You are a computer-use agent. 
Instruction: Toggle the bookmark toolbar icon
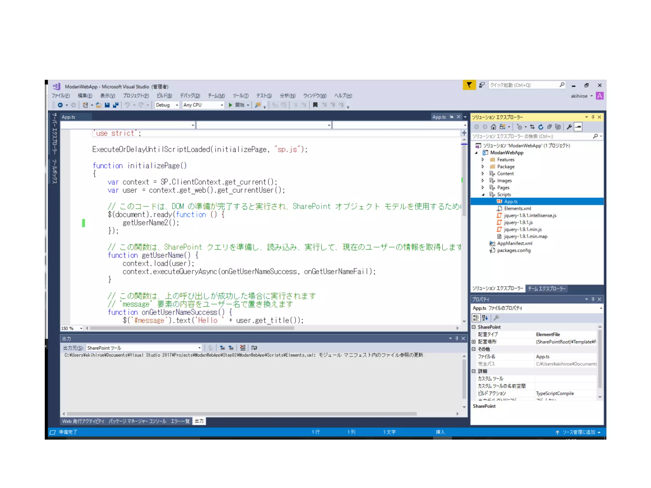pos(315,105)
